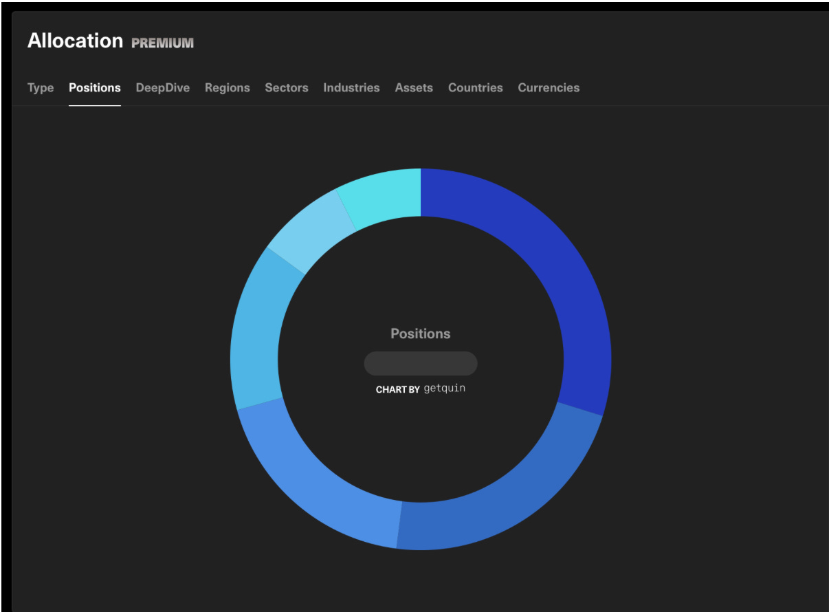This screenshot has height=612, width=829.
Task: Select the Industries tab
Action: (x=351, y=88)
